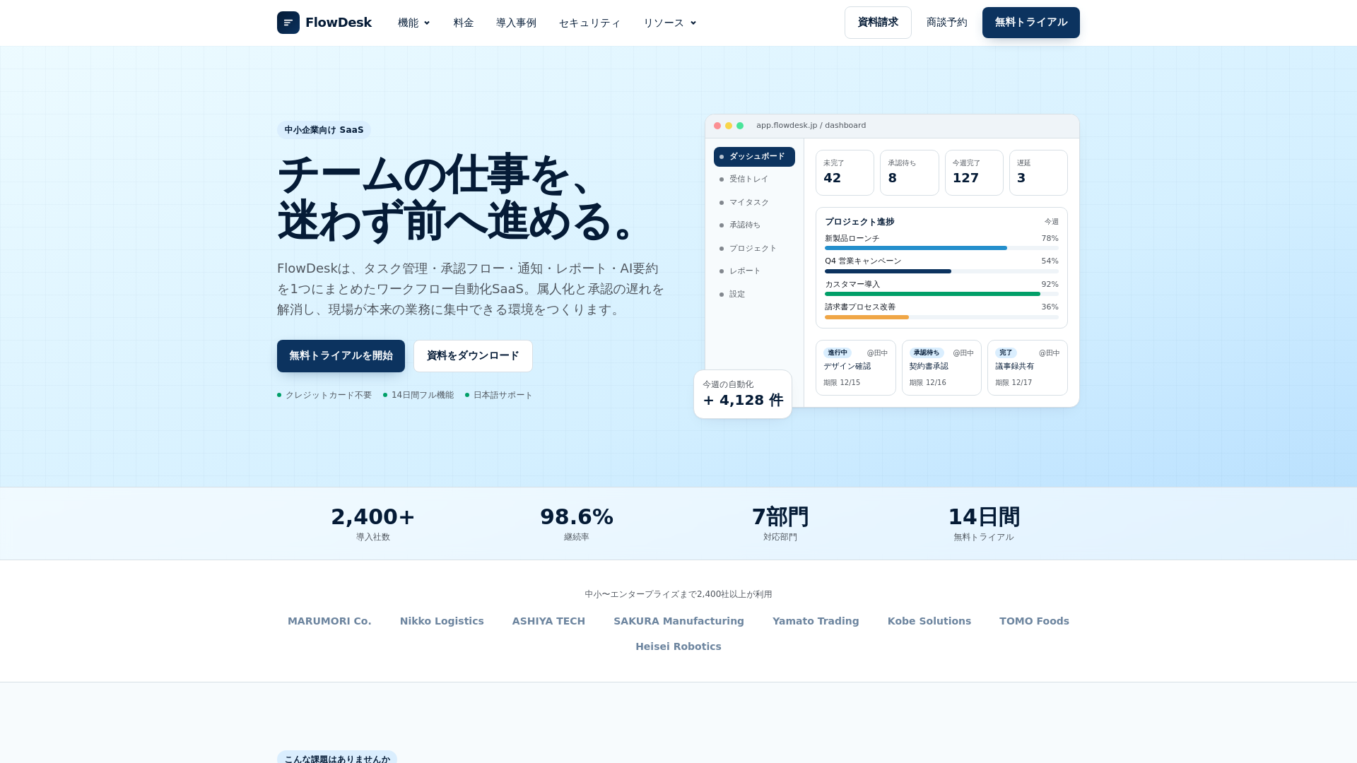Screen dimensions: 1357x763
Task: Click the カスタマー導入 progress bar
Action: 941,294
